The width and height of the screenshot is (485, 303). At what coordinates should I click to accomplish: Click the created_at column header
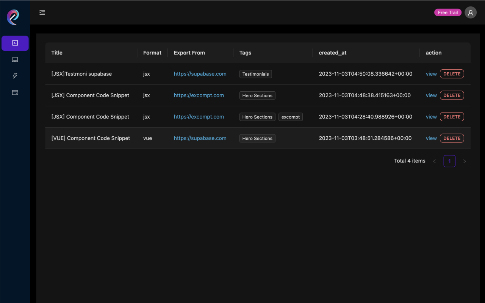[x=333, y=53]
